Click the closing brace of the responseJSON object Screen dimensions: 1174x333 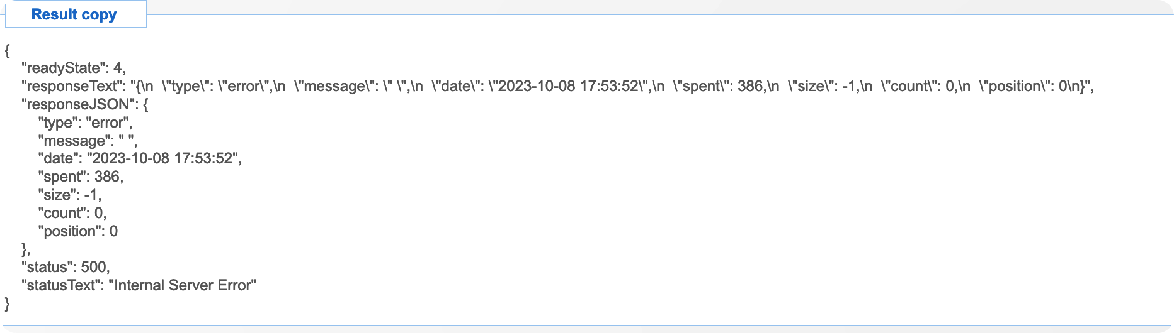(25, 249)
